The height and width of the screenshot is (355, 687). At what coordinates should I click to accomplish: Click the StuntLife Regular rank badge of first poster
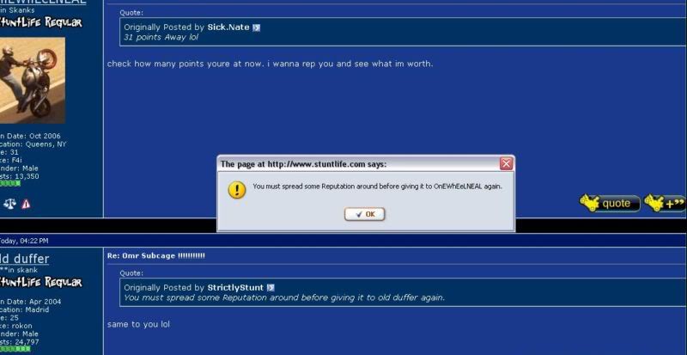pyautogui.click(x=41, y=21)
